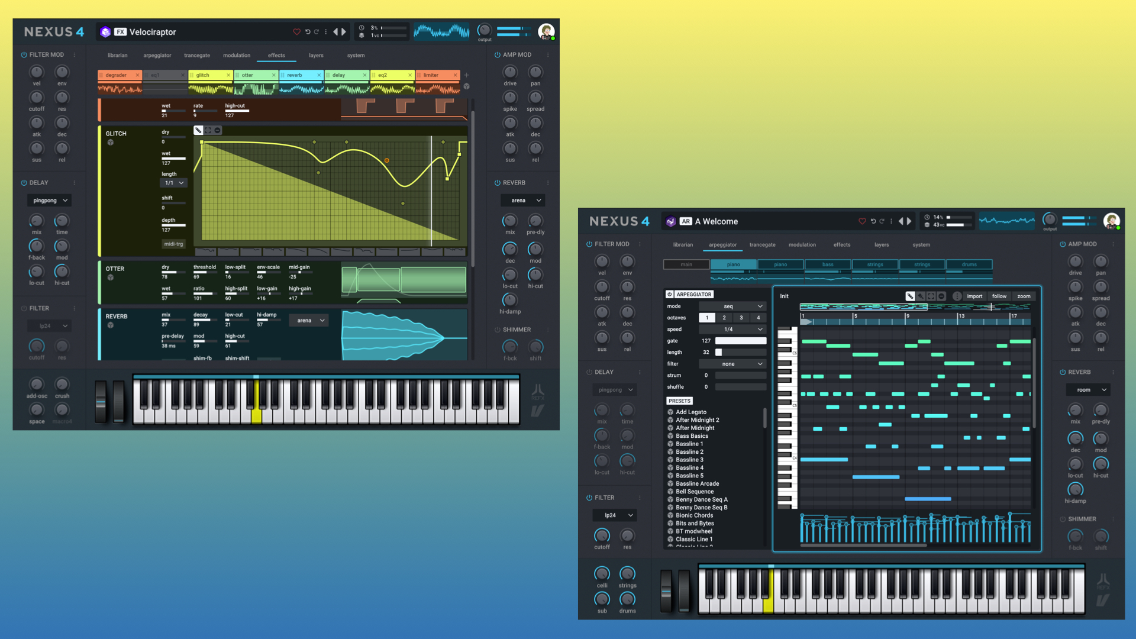Toggle the ARPEGGIATOR power button
This screenshot has height=639, width=1136.
pos(670,294)
